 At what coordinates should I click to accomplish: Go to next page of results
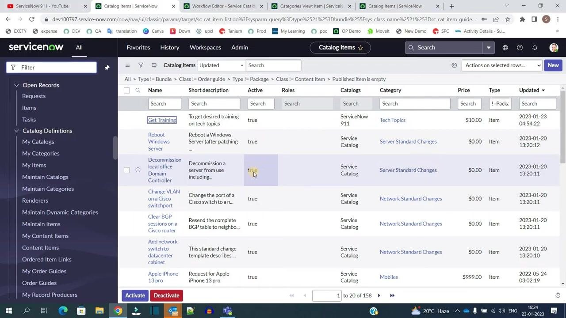tap(379, 295)
